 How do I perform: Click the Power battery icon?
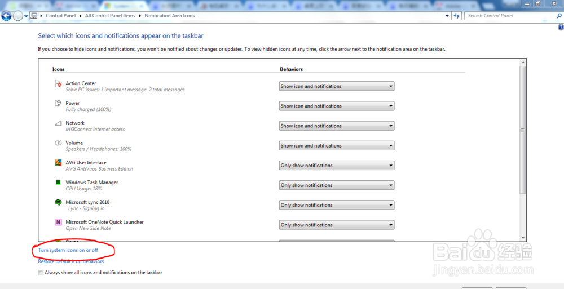pyautogui.click(x=58, y=103)
